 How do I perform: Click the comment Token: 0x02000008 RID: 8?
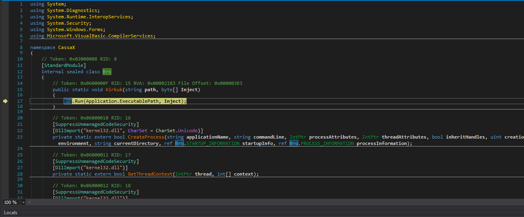coord(79,59)
